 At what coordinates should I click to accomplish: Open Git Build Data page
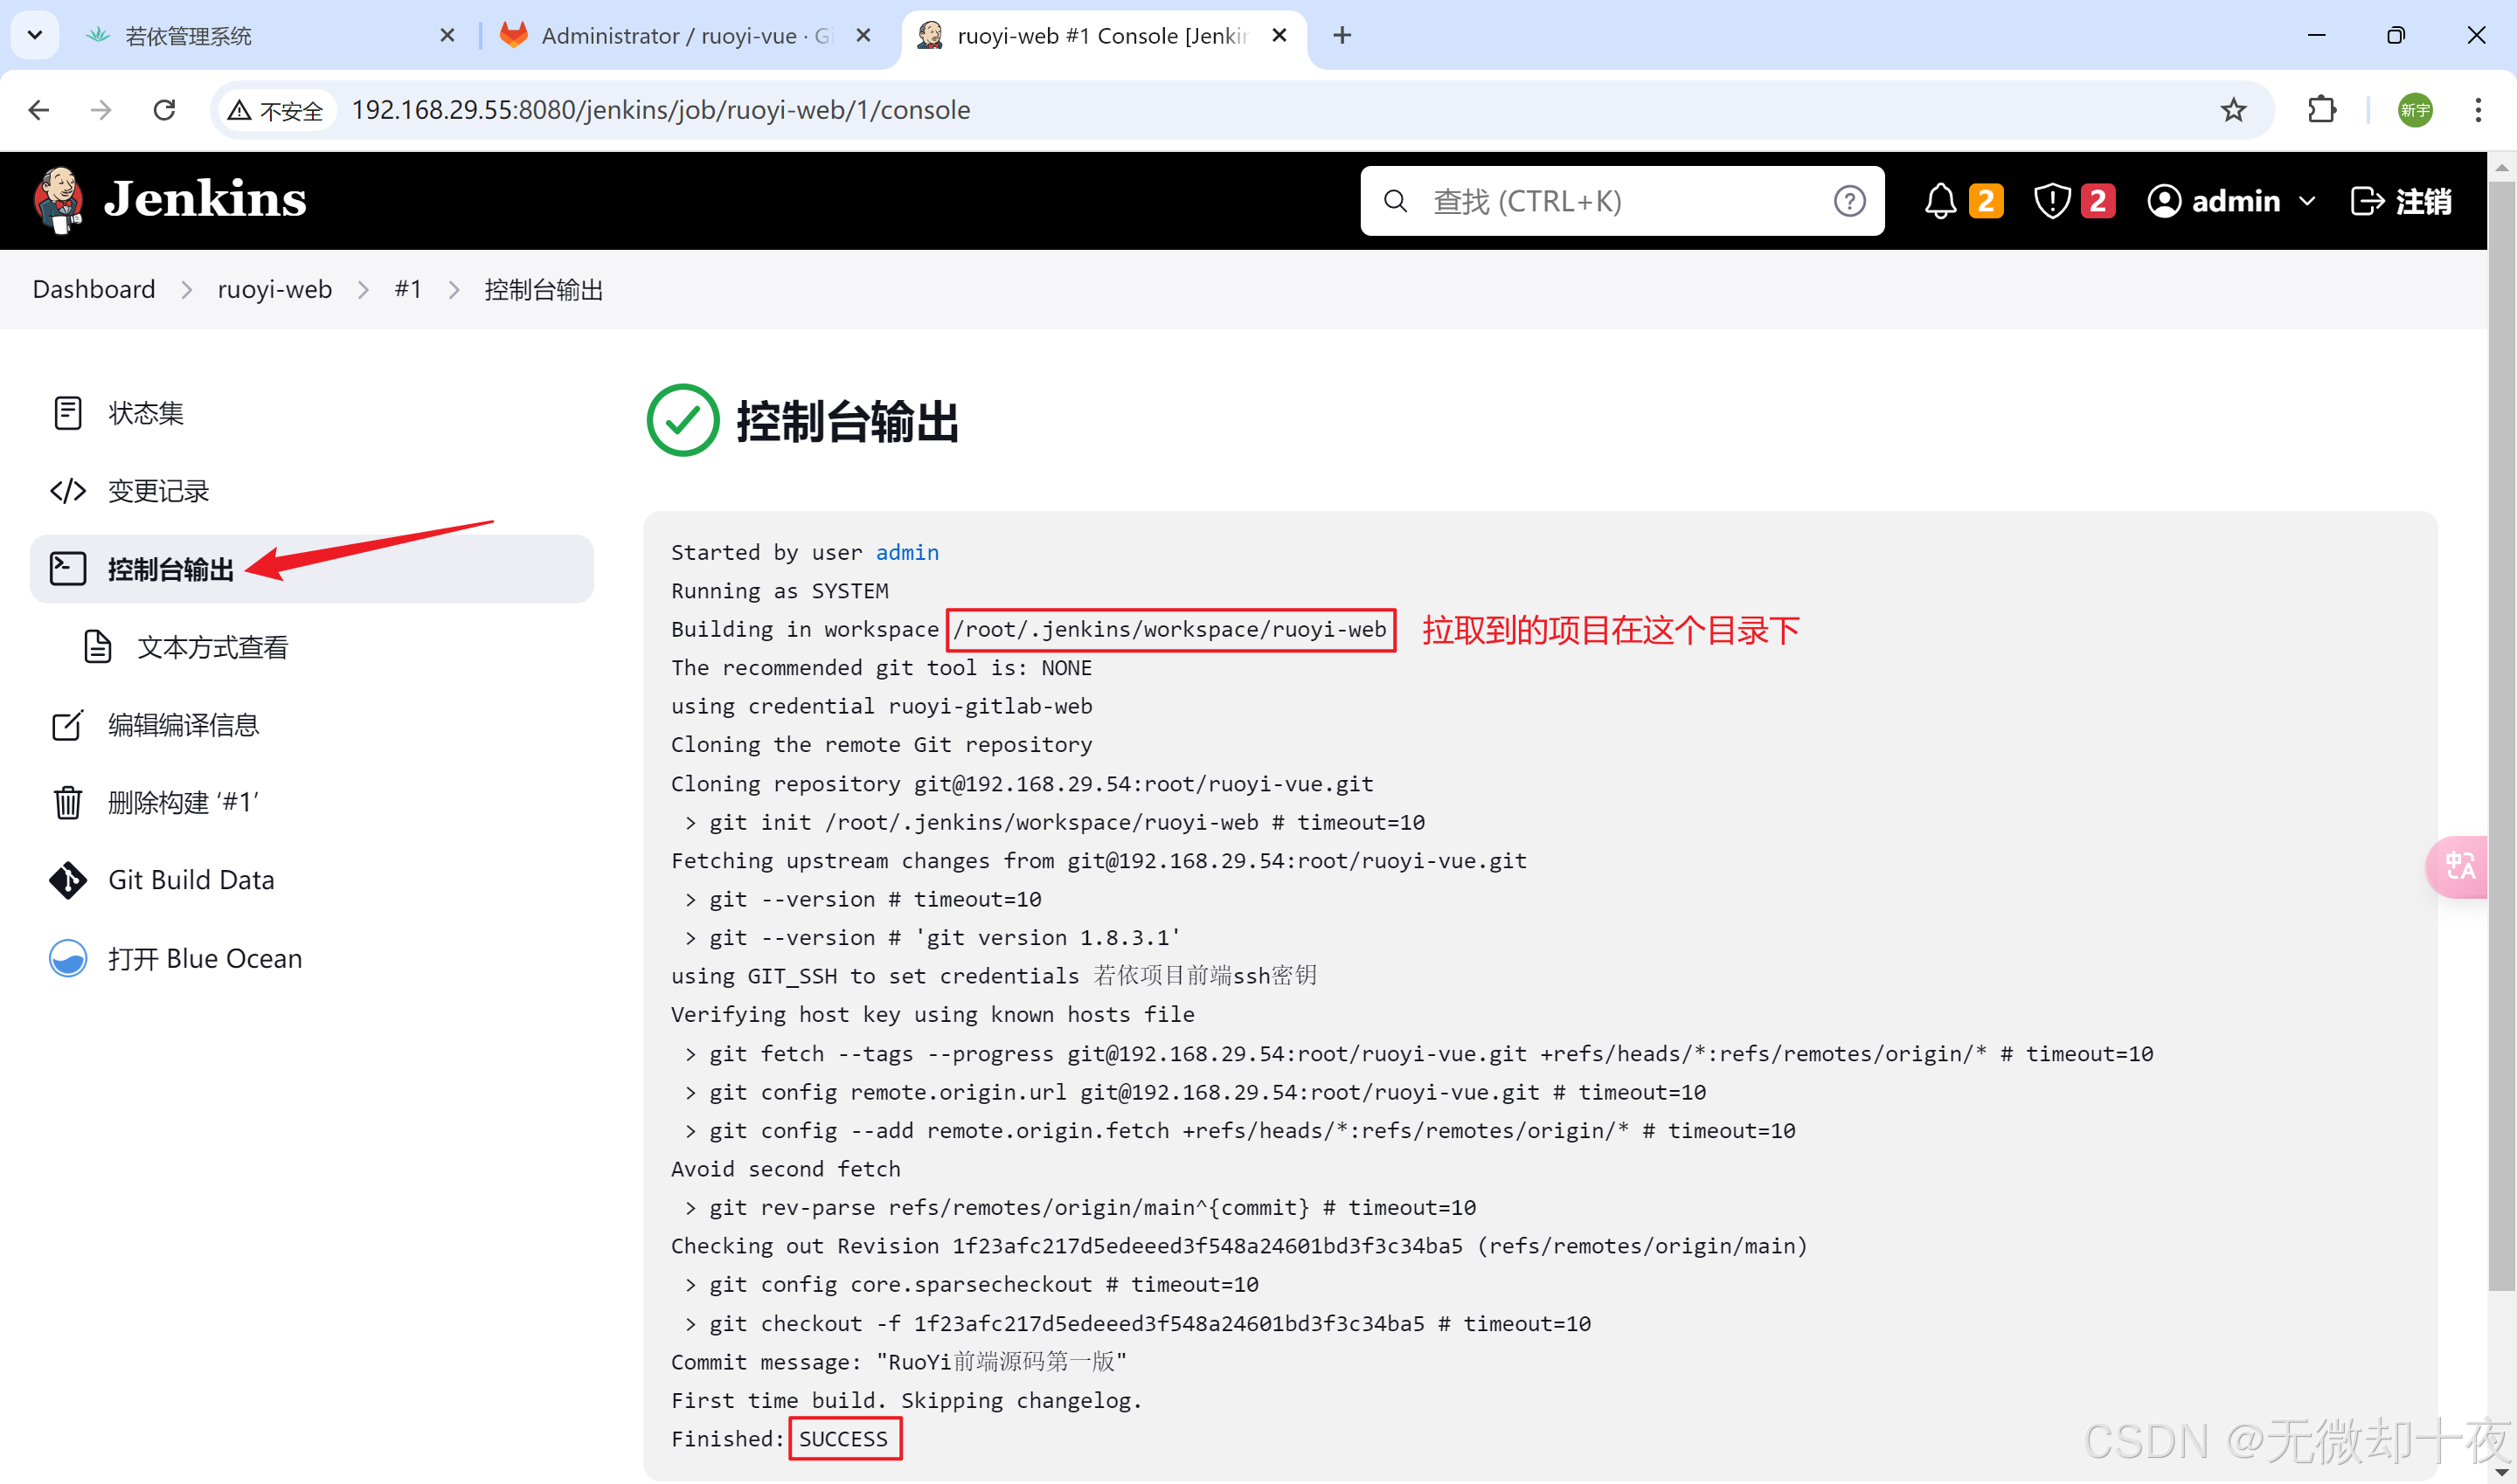click(x=190, y=880)
